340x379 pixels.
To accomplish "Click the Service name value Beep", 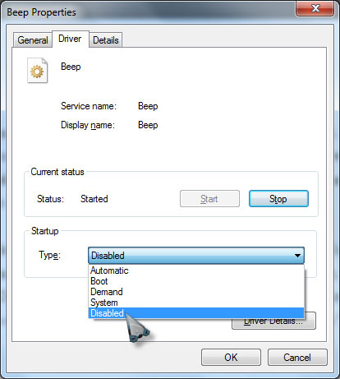I will (148, 106).
